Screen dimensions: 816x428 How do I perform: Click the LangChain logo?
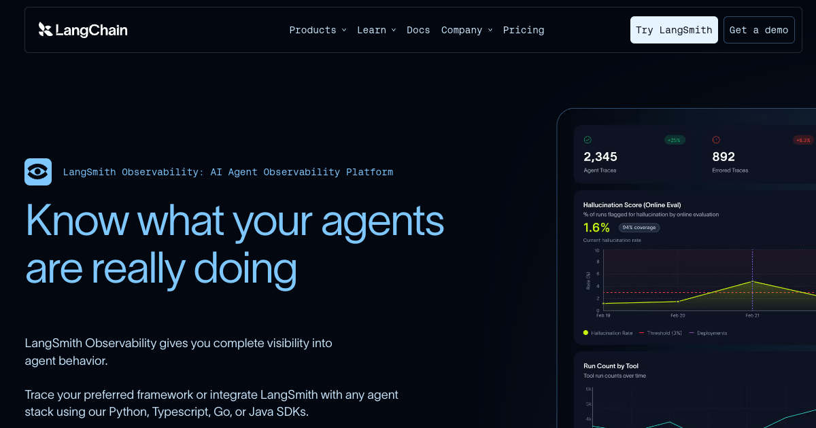point(83,30)
